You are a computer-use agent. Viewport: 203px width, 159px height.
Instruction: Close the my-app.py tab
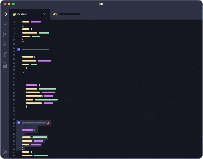coord(44,14)
